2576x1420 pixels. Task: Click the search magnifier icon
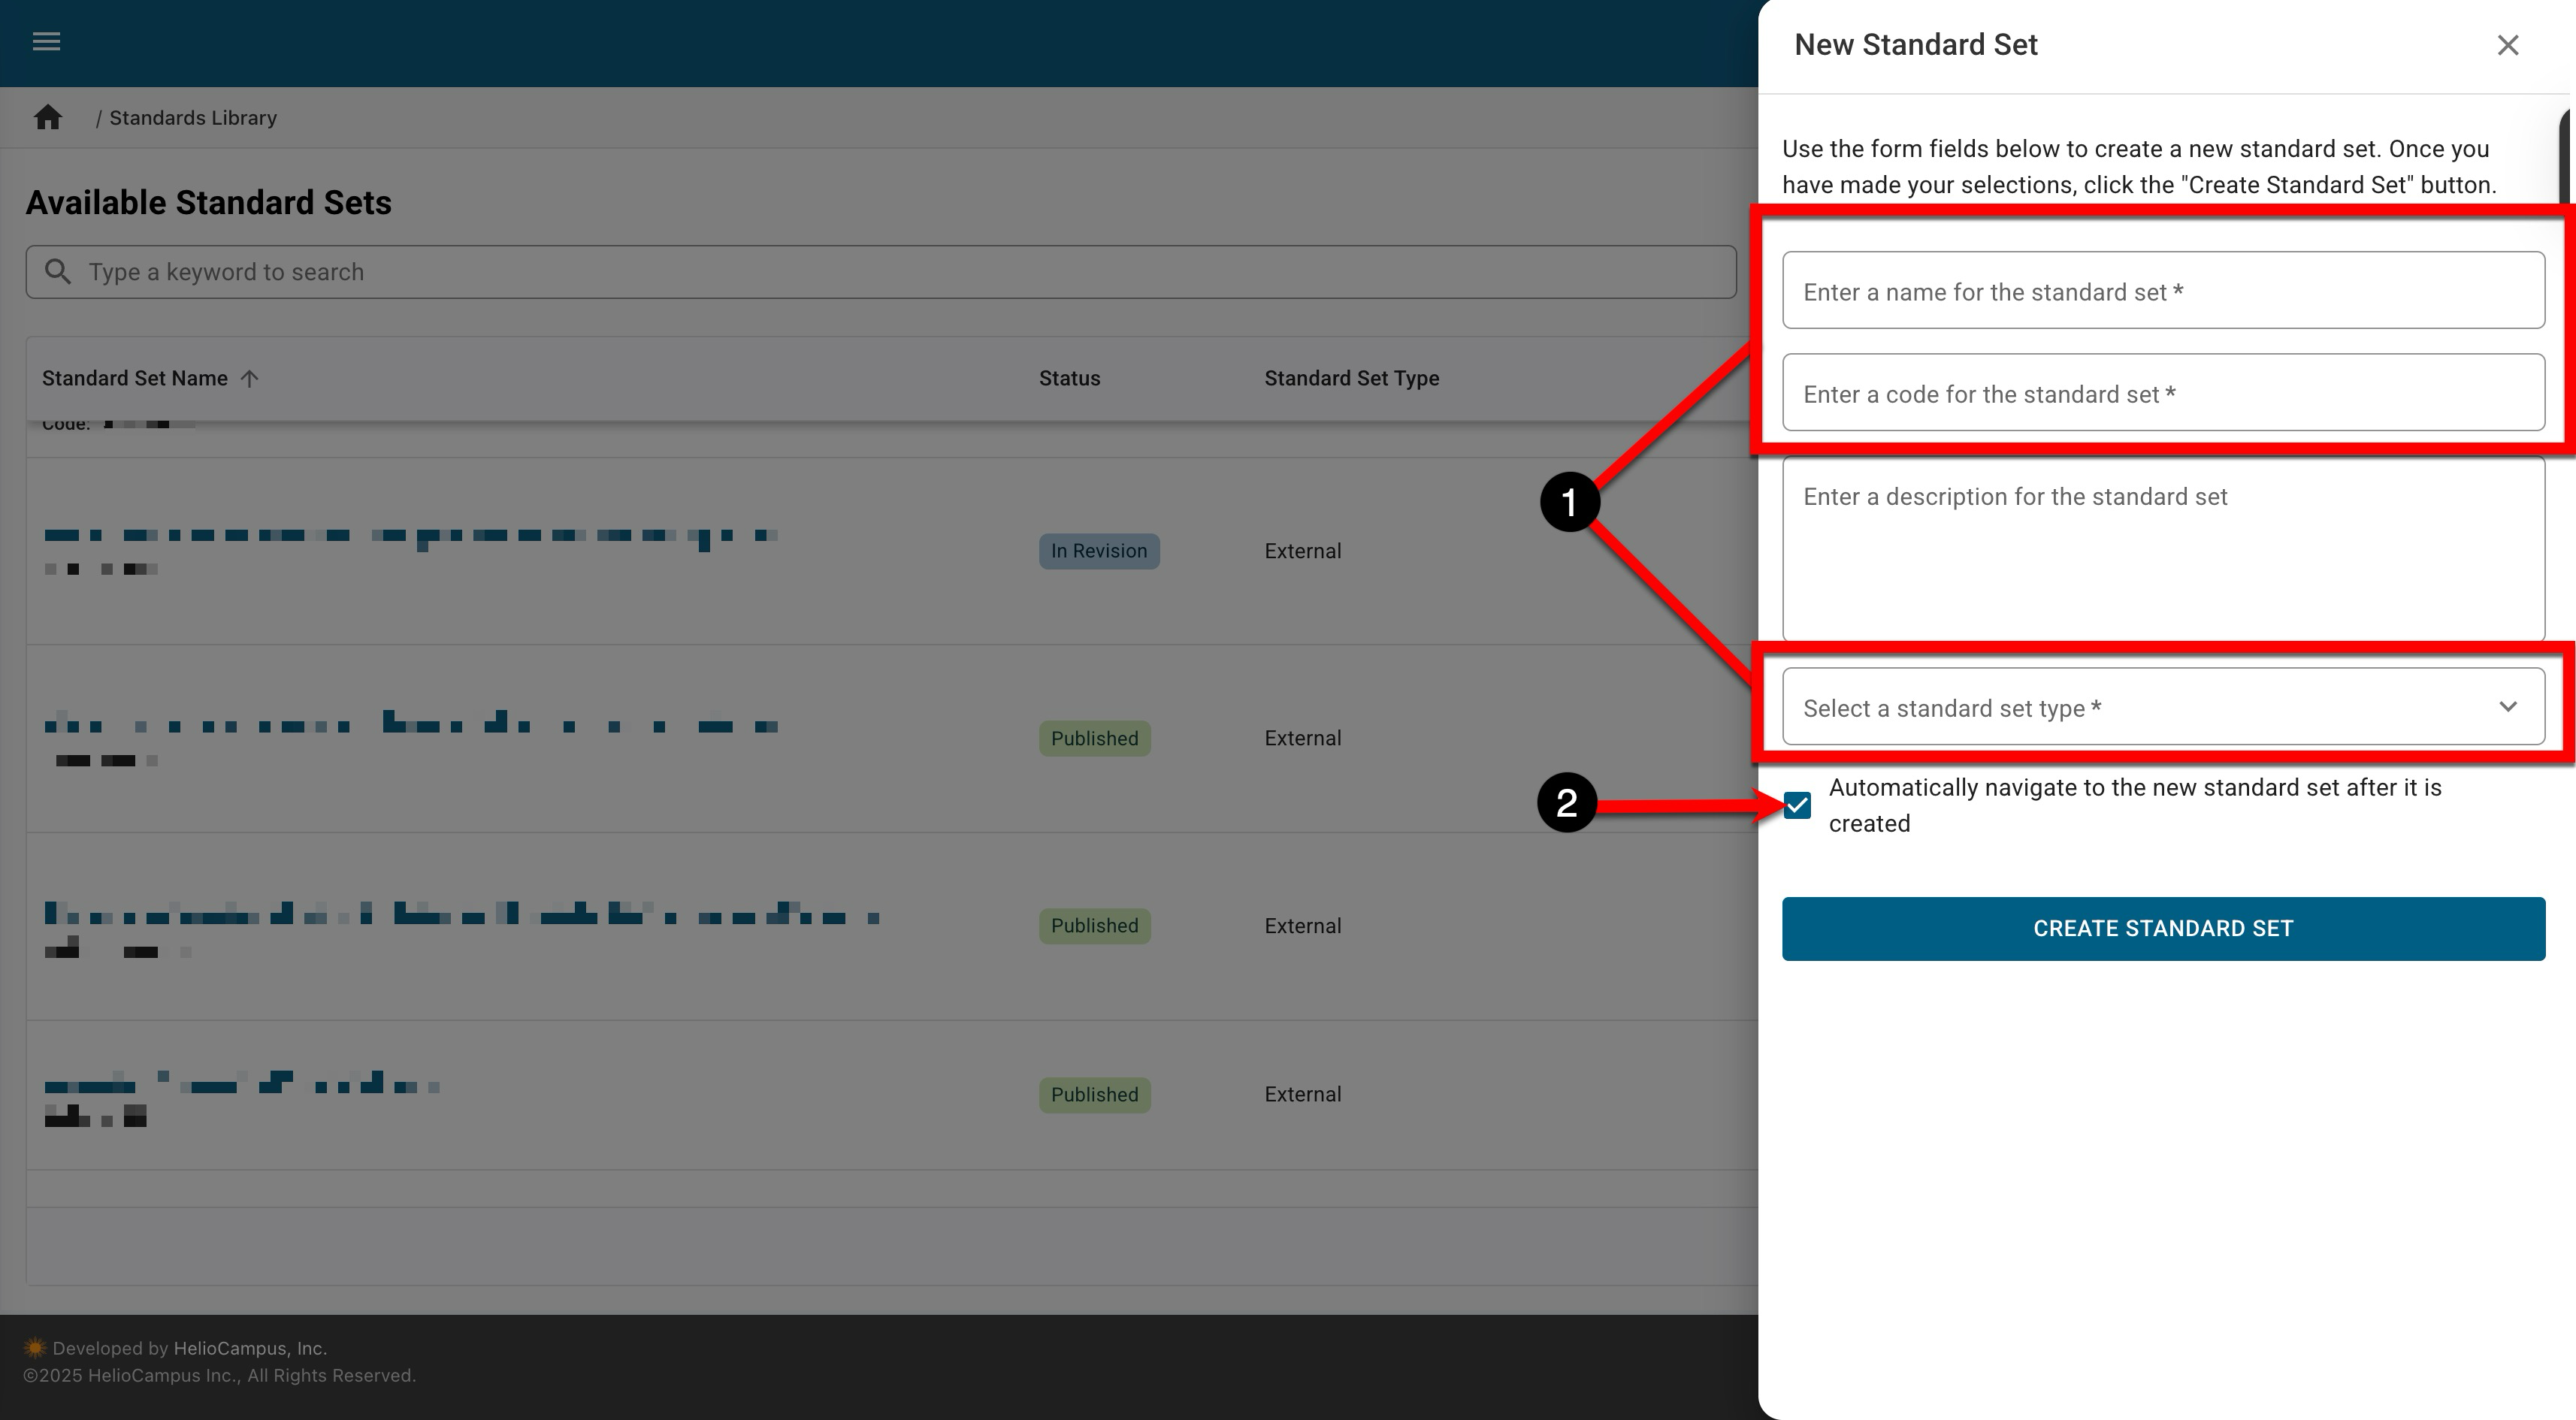point(58,272)
